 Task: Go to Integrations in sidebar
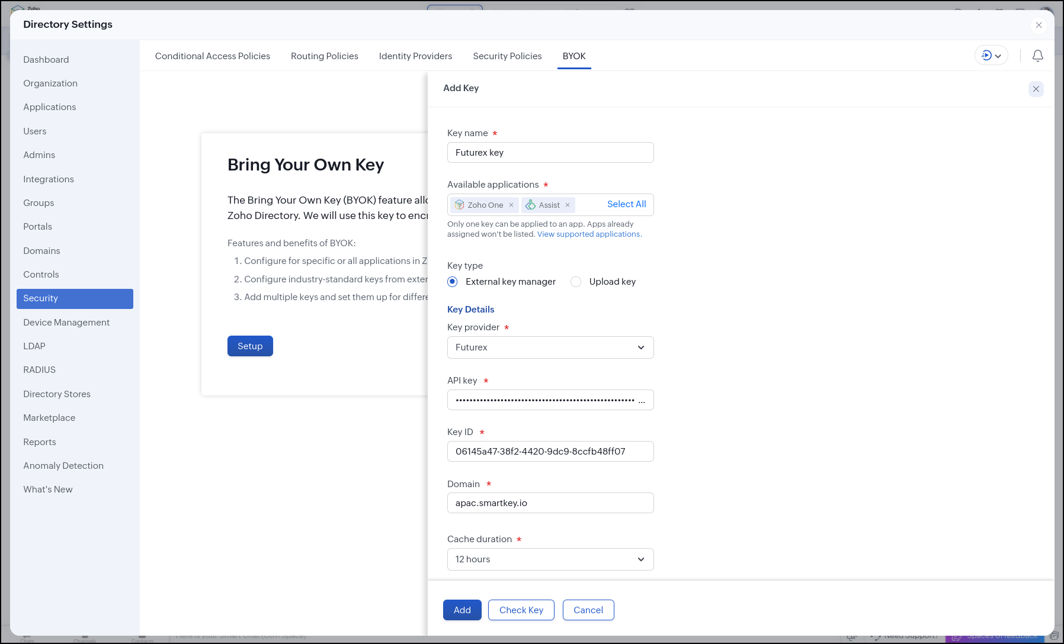coord(75,179)
